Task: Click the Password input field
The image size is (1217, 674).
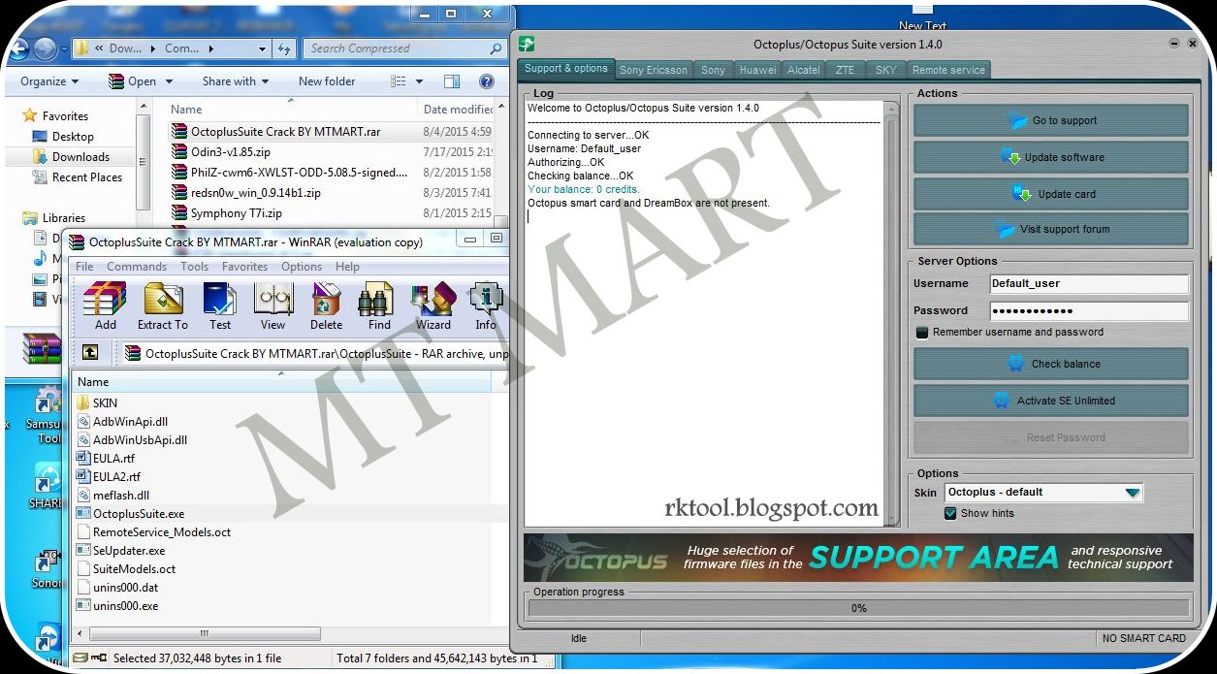Action: [1089, 311]
